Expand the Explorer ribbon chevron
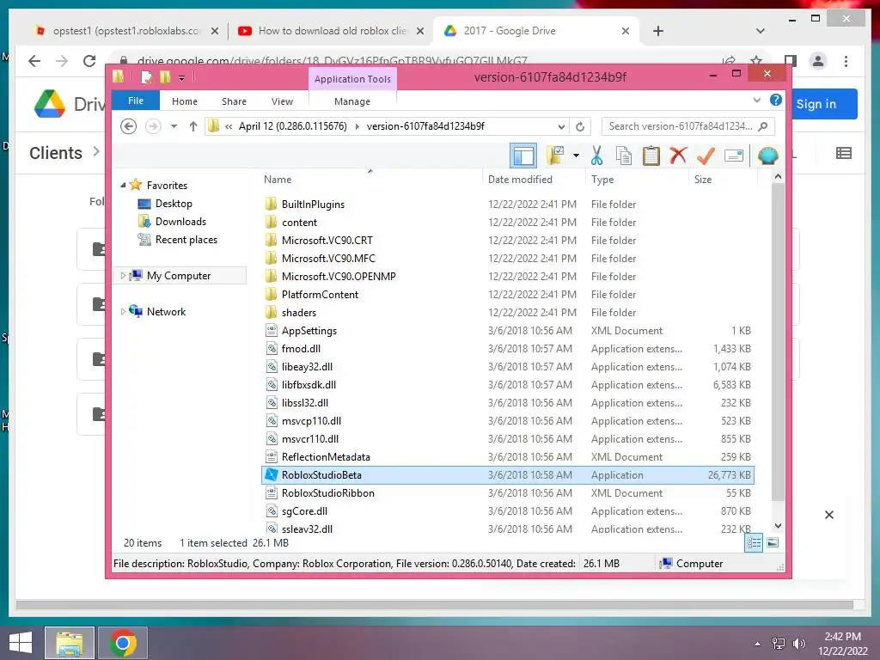Image resolution: width=880 pixels, height=660 pixels. [x=756, y=100]
